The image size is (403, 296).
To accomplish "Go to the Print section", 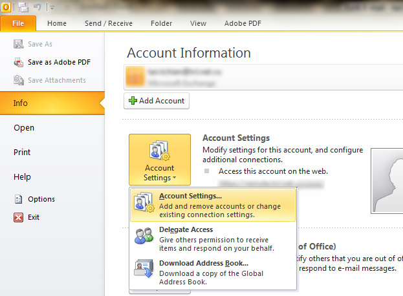I will point(22,153).
